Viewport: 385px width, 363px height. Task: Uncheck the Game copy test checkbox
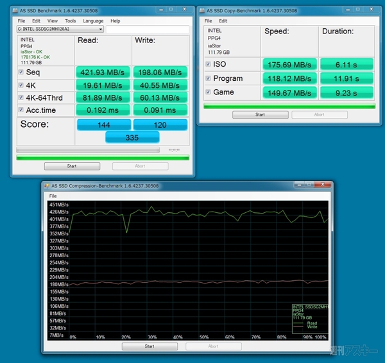click(x=207, y=92)
